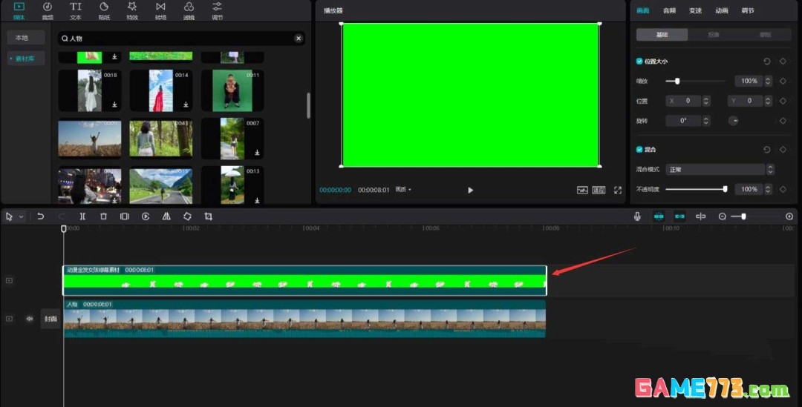Click the fullscreen icon in the player
Screen dimensions: 802x407
coord(617,190)
